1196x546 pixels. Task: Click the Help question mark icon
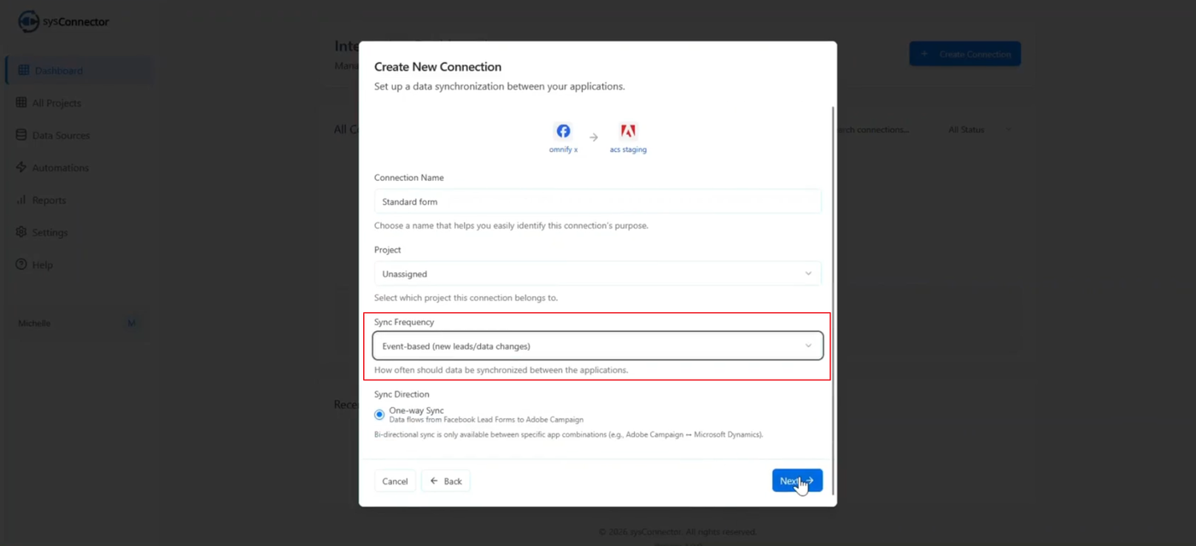(22, 265)
